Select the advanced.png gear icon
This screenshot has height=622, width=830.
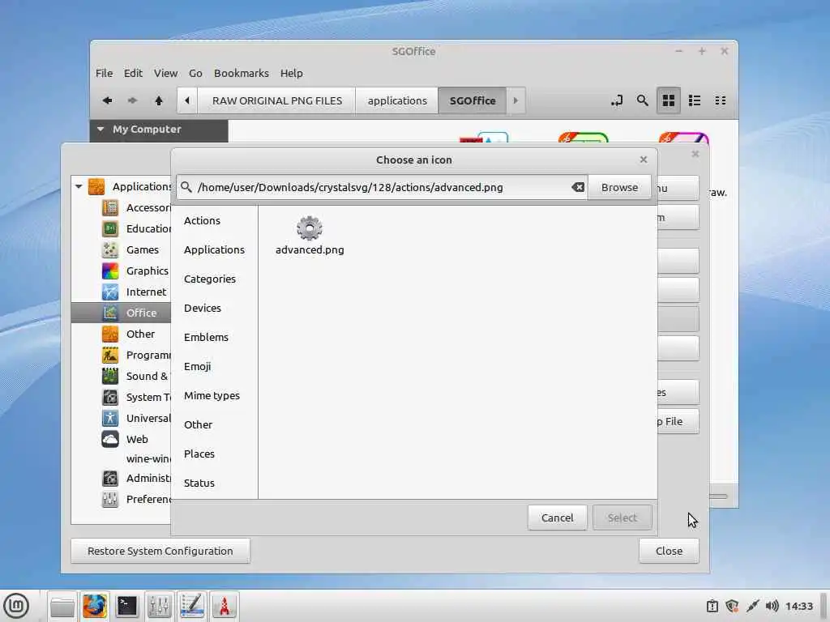click(310, 228)
